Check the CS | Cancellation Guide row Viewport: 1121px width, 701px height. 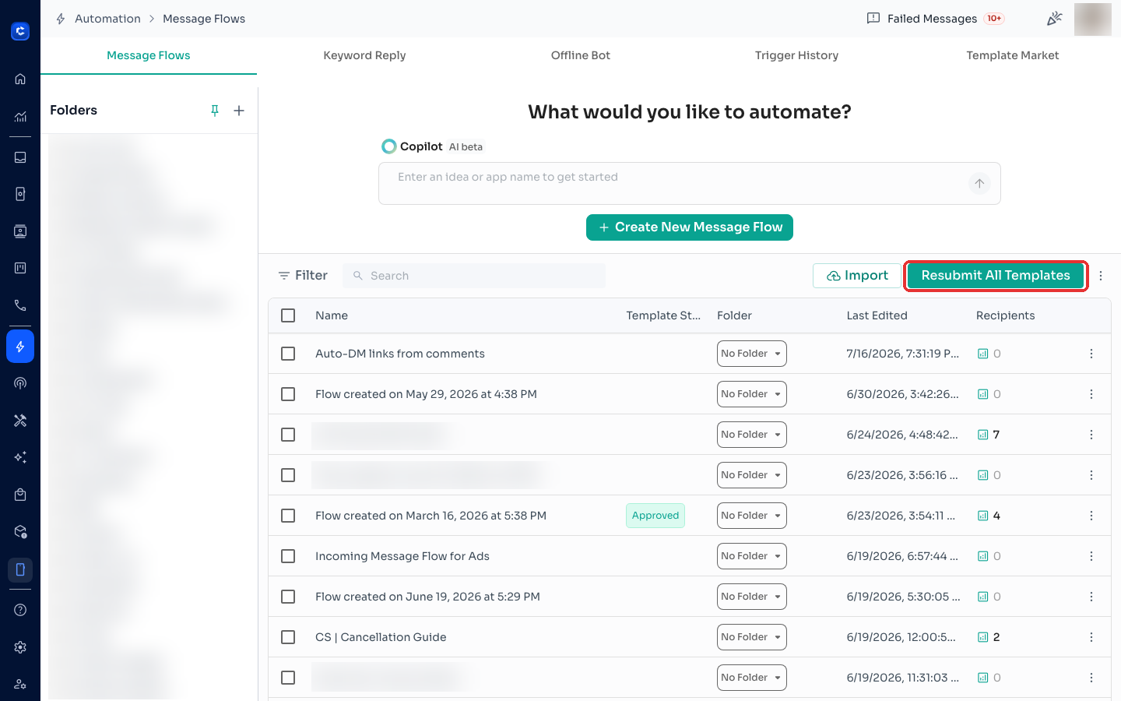(x=288, y=637)
